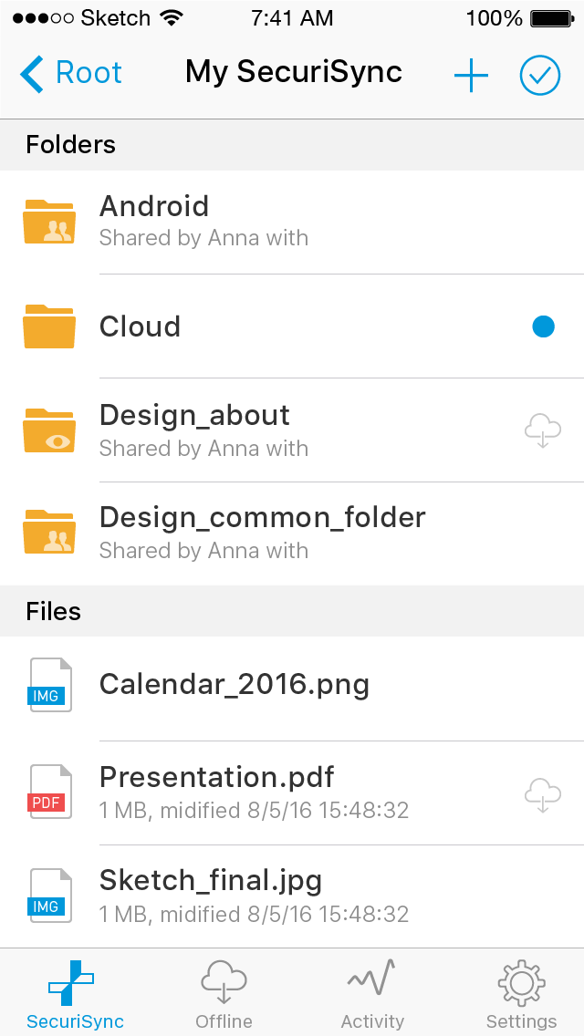Open the Design_about folder eye icon
The width and height of the screenshot is (584, 1036).
[49, 430]
